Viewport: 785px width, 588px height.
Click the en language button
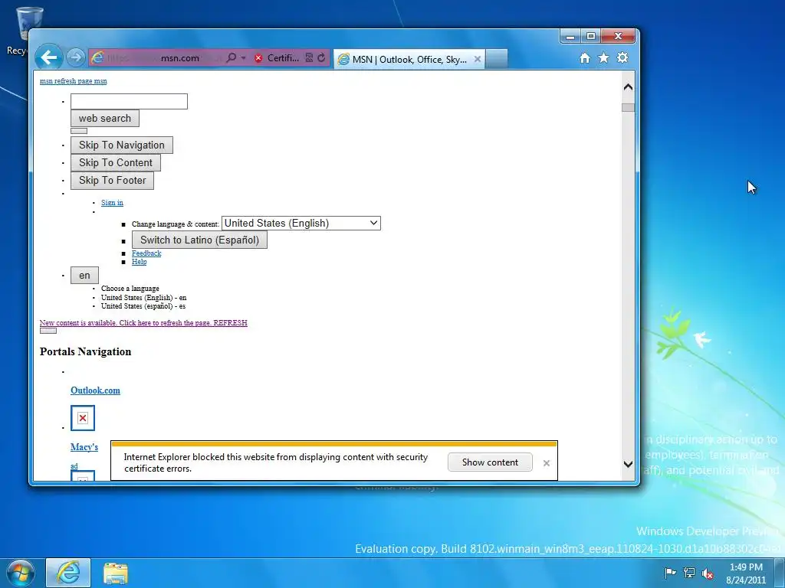coord(84,276)
